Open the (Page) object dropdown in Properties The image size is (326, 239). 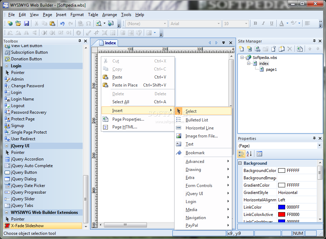pyautogui.click(x=320, y=145)
